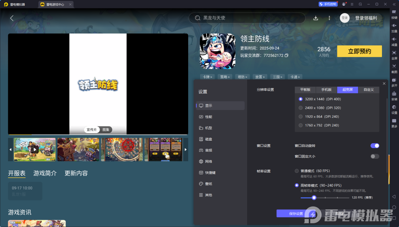Play the gameplay video thumbnail

pos(35,149)
